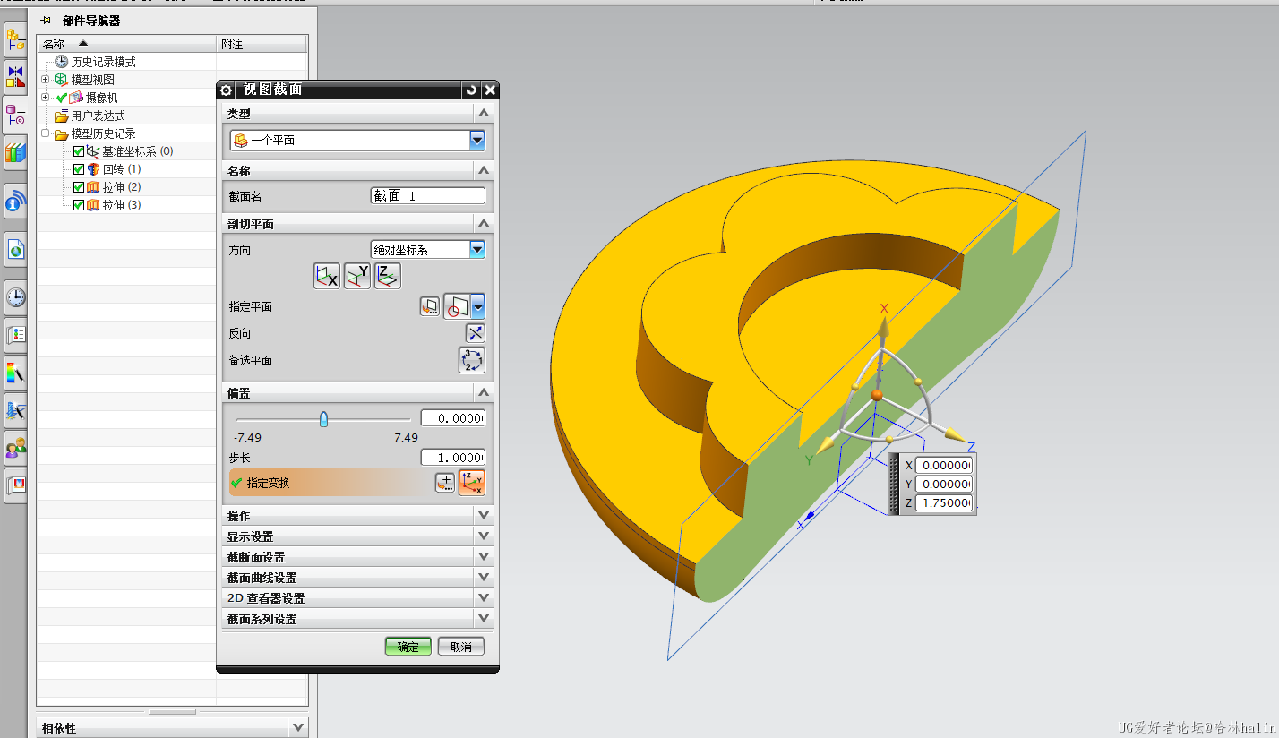This screenshot has height=738, width=1279.
Task: Uncheck the 拉伸 (3) feature checkbox
Action: pos(79,205)
